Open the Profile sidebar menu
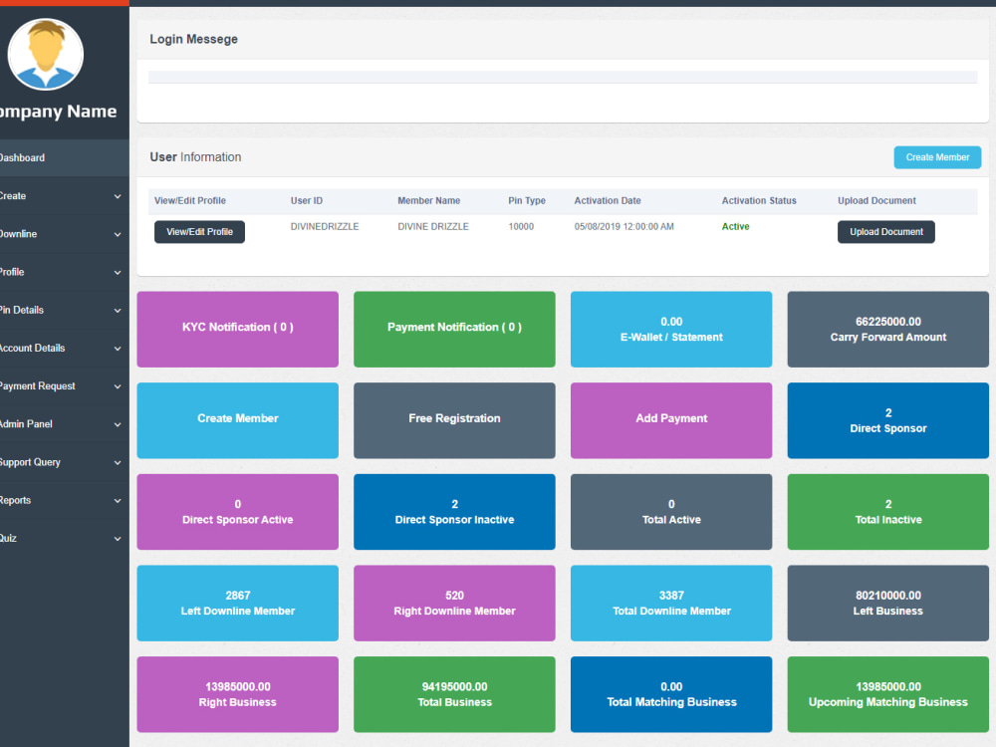The image size is (996, 747). (x=64, y=272)
